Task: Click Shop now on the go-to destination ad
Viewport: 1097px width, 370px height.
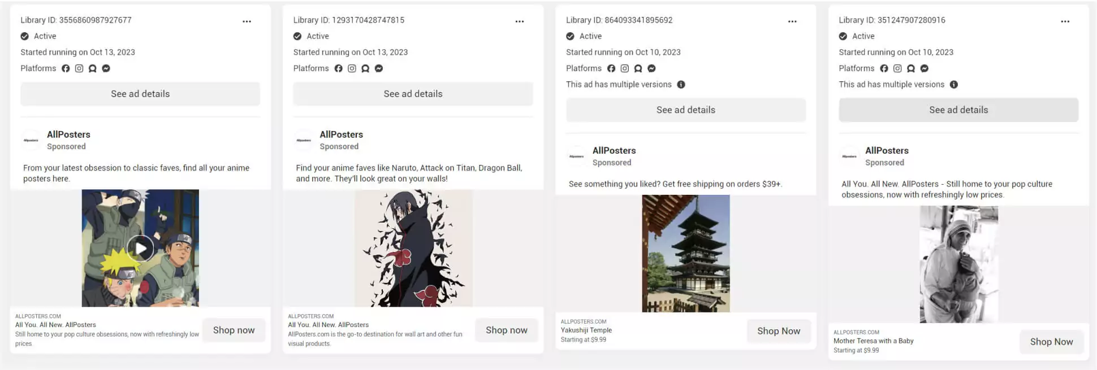Action: (507, 330)
